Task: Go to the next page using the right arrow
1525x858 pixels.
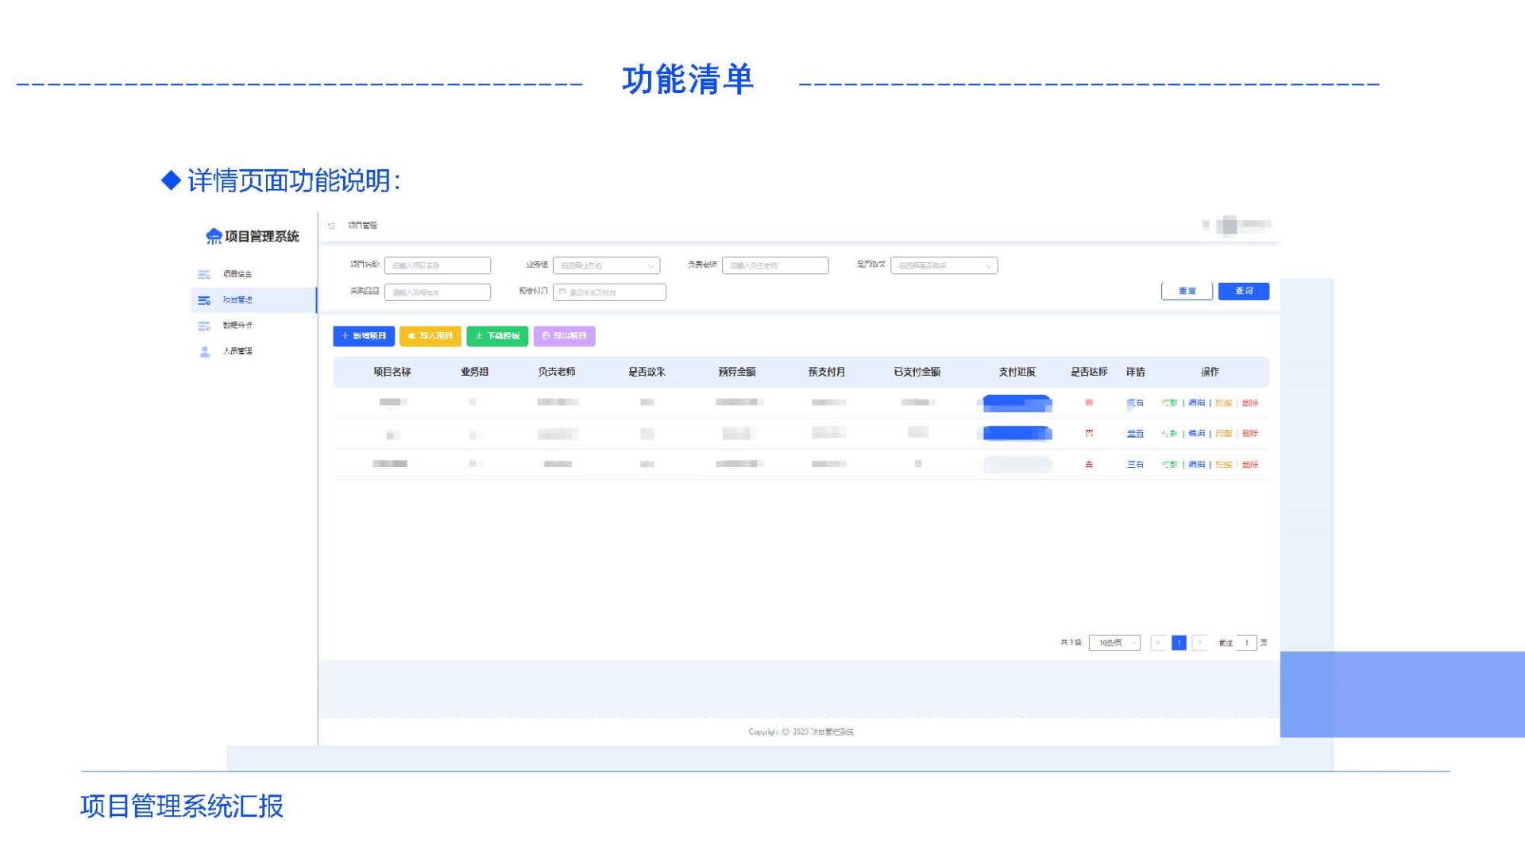Action: coord(1200,643)
